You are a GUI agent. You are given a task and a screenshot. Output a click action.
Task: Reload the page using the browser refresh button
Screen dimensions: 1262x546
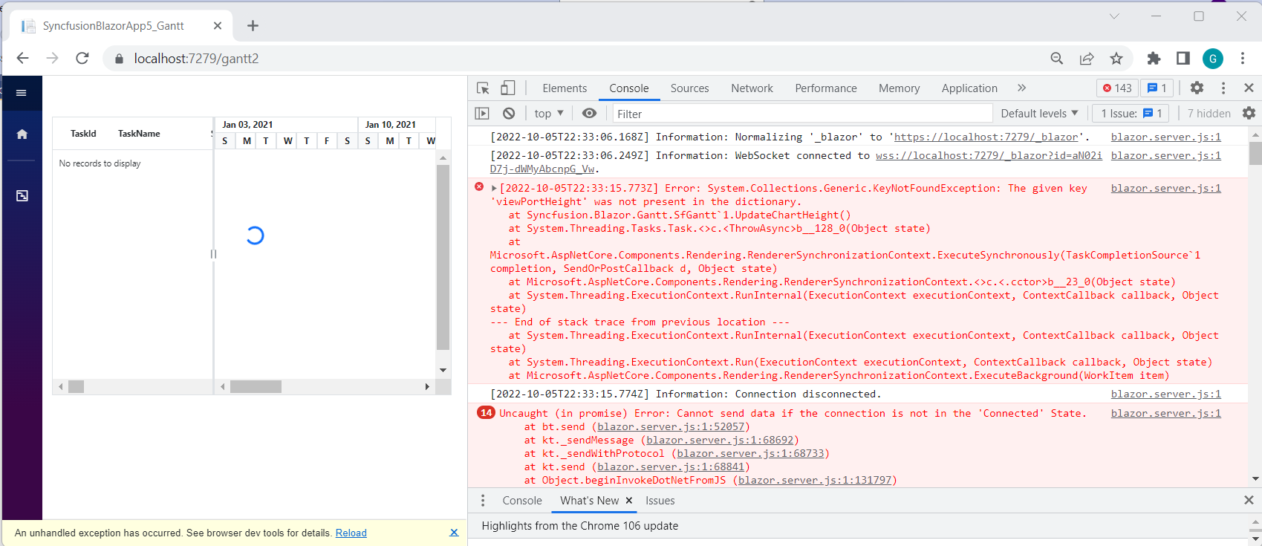pyautogui.click(x=82, y=59)
